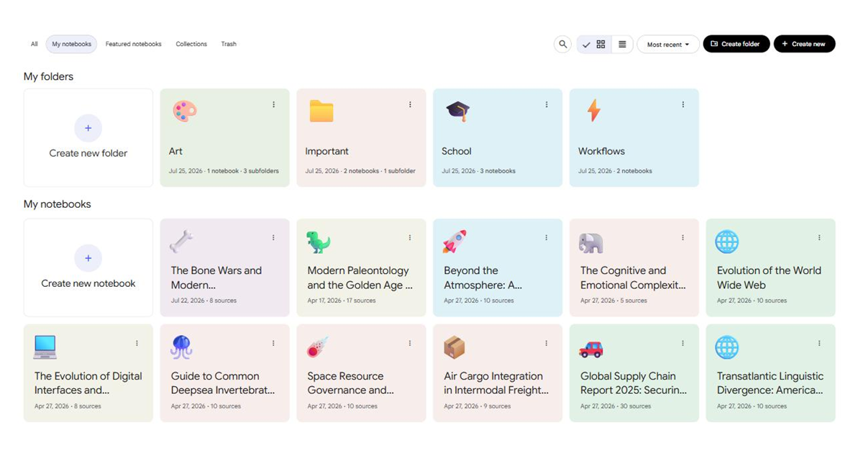863x453 pixels.
Task: Click the Create folder button
Action: [736, 44]
